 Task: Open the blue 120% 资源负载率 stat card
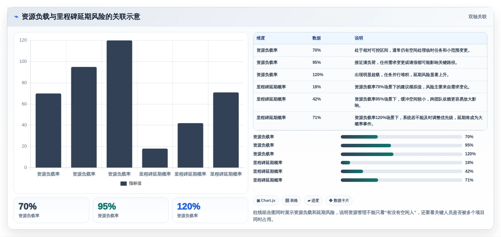point(210,210)
